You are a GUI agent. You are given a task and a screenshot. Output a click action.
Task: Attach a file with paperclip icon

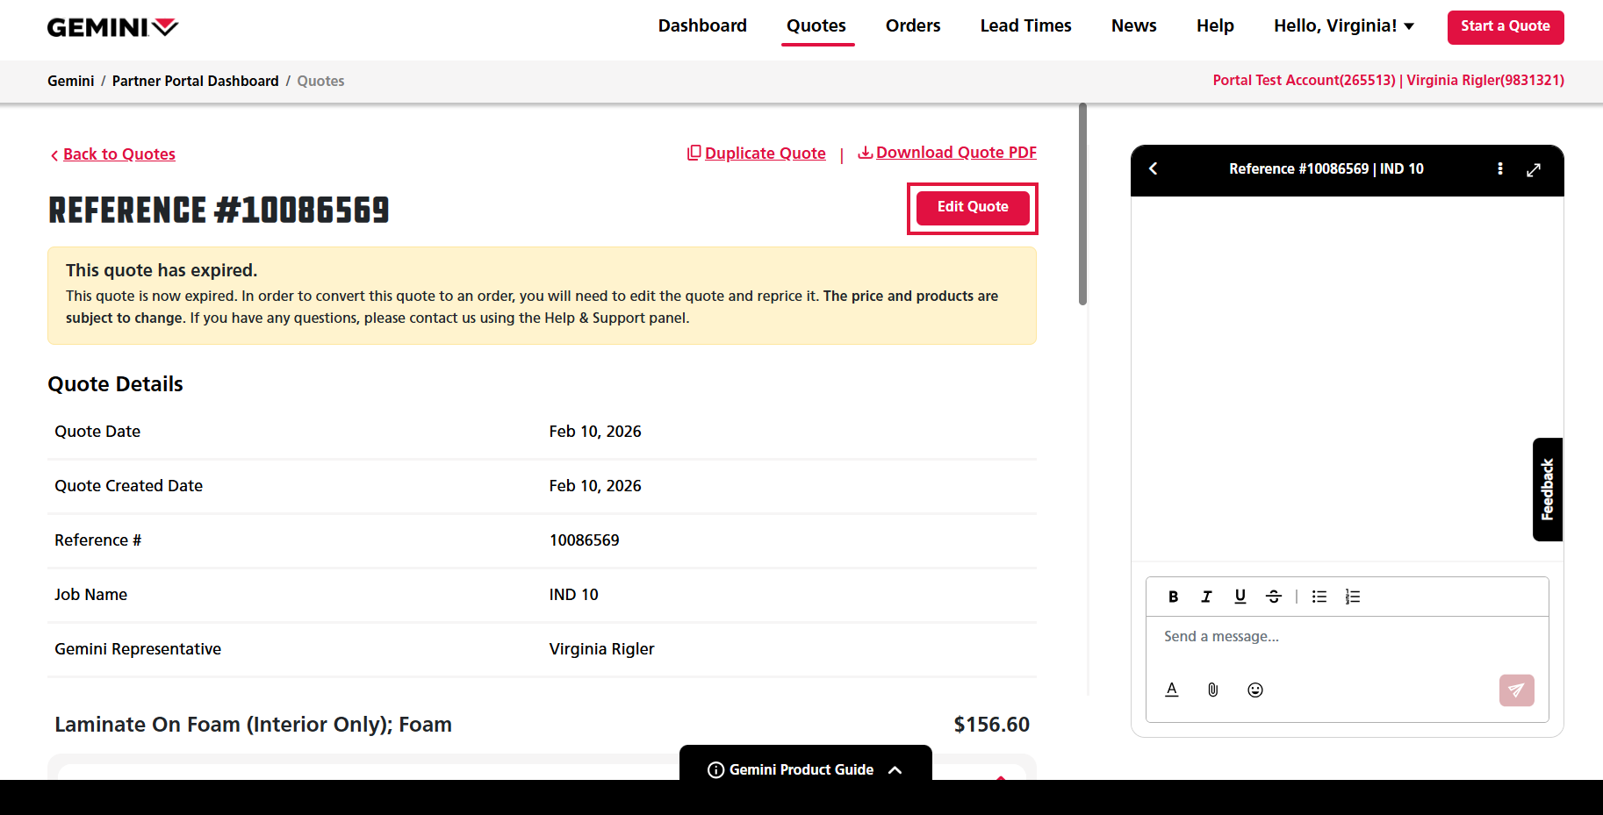(x=1212, y=690)
